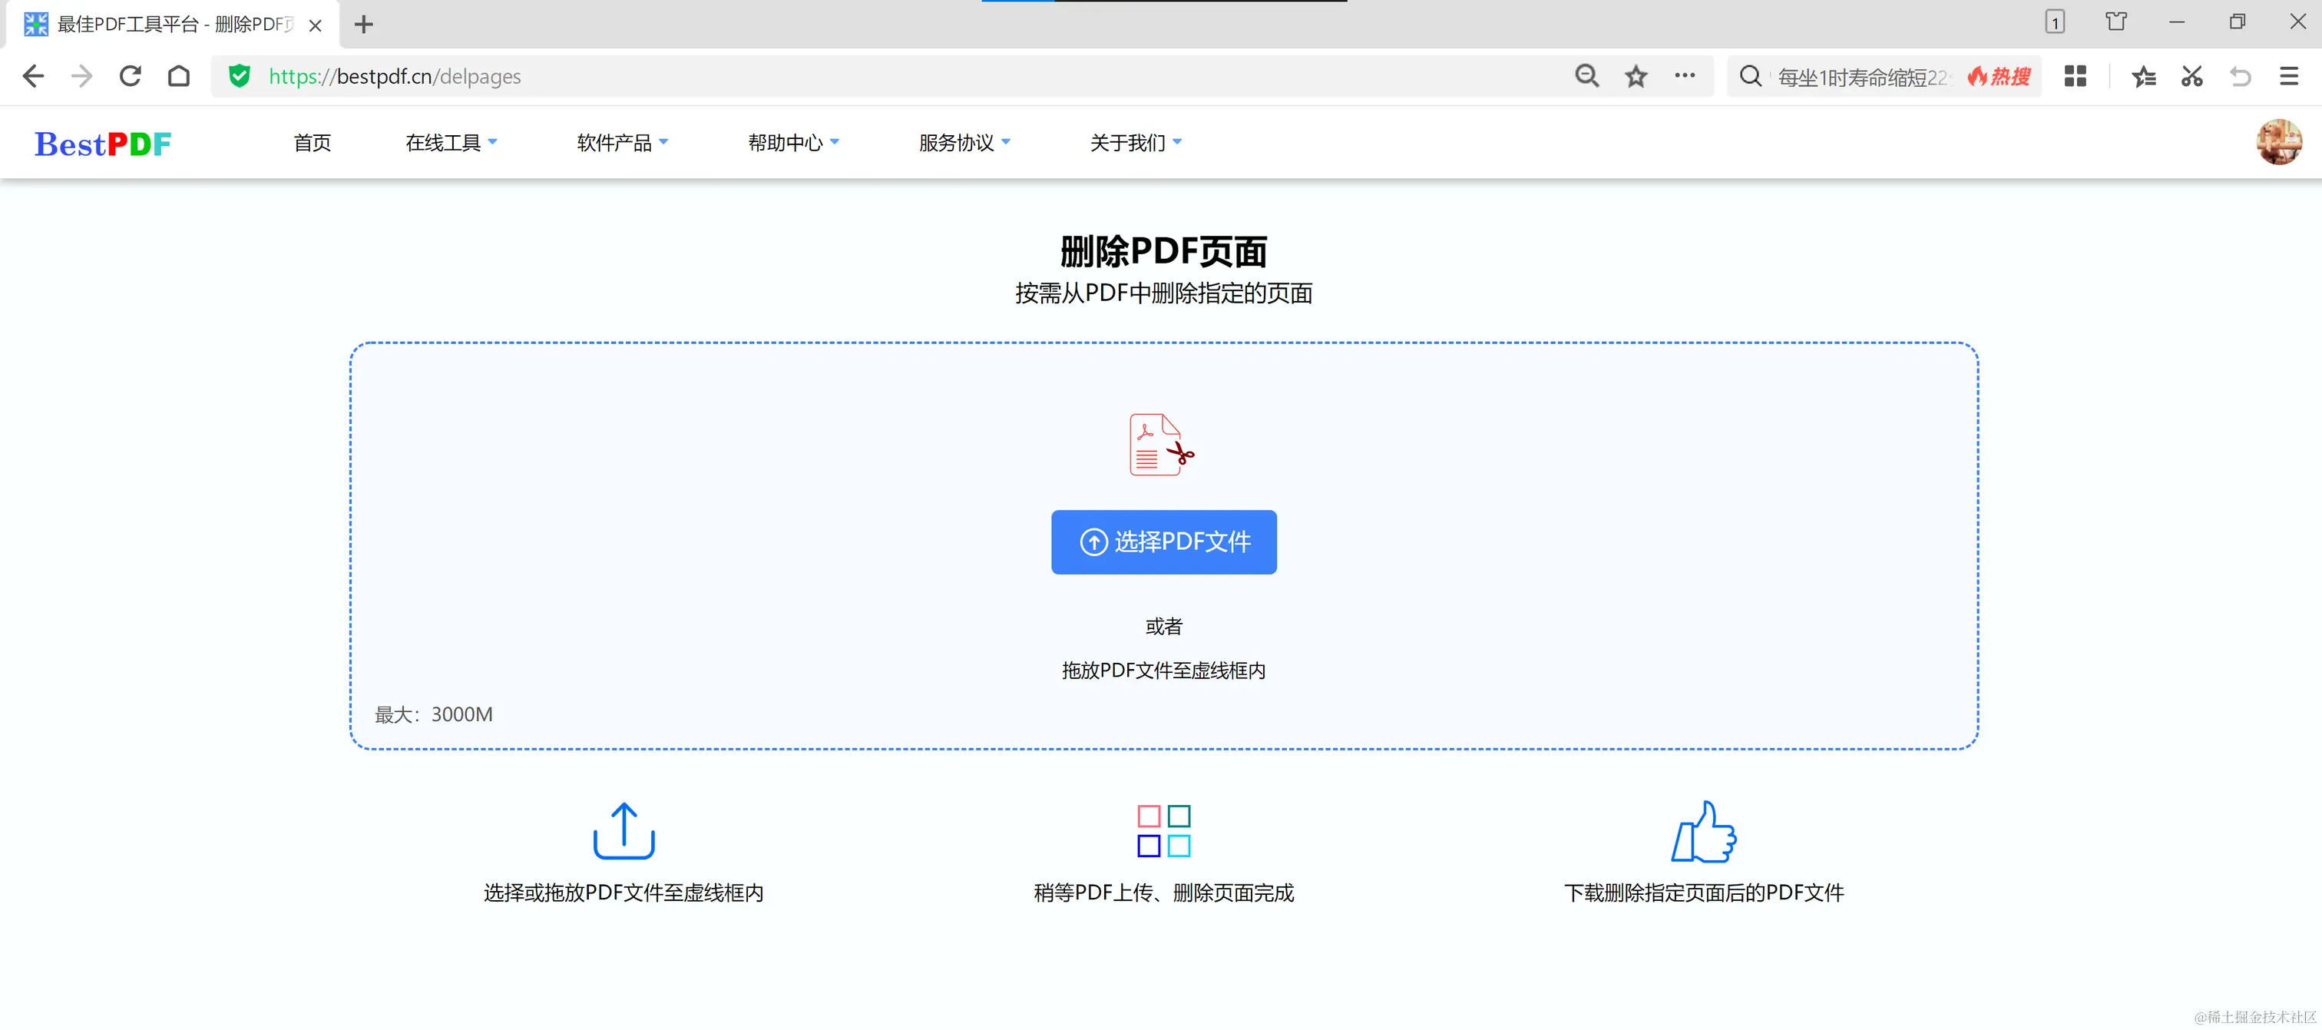
Task: Click the user avatar picture
Action: point(2277,143)
